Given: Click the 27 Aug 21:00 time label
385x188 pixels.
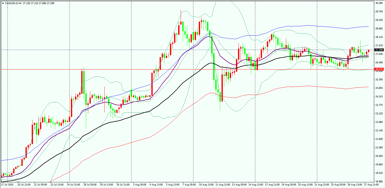Looking at the screenshot, I should click(x=371, y=185).
